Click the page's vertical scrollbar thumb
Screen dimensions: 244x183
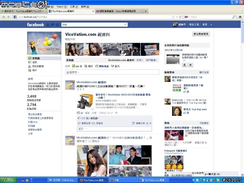pyautogui.click(x=242, y=34)
